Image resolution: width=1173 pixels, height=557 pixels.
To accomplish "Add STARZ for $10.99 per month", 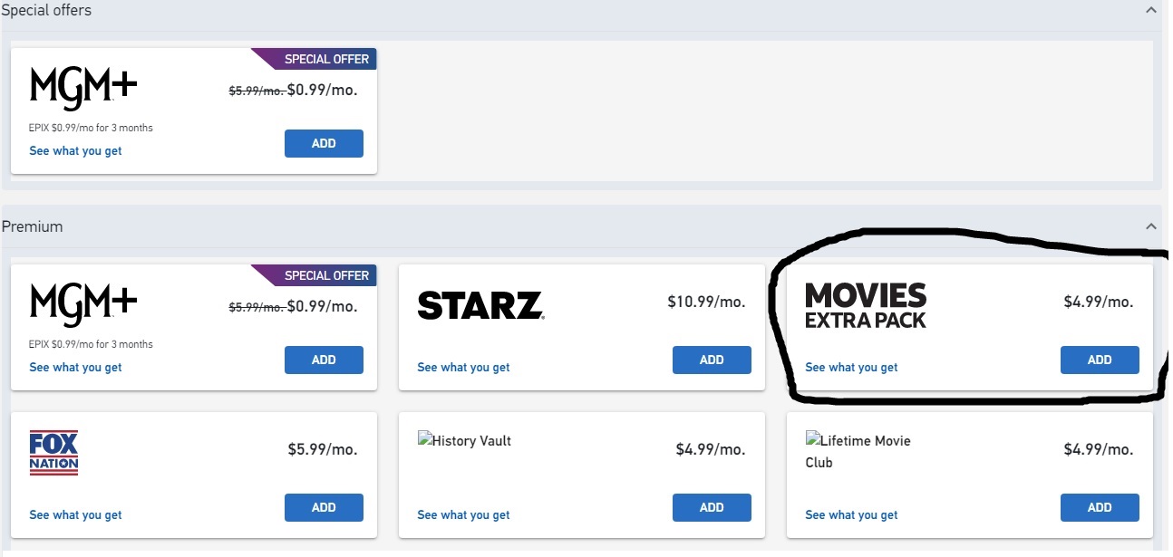I will coord(712,360).
